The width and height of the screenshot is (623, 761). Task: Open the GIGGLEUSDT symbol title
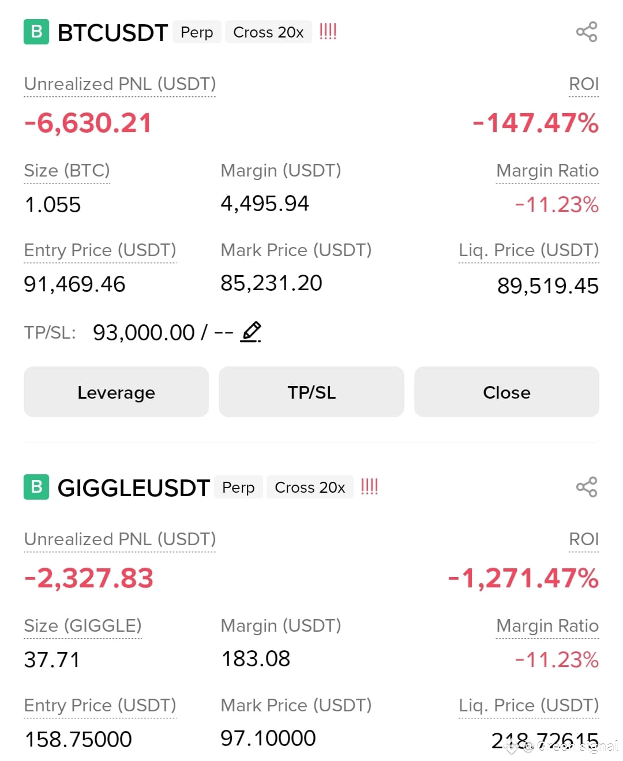coord(133,488)
